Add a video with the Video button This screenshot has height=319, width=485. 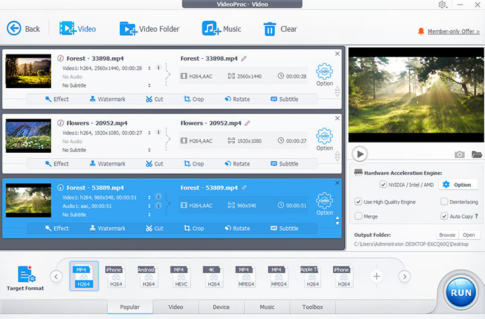(x=77, y=29)
